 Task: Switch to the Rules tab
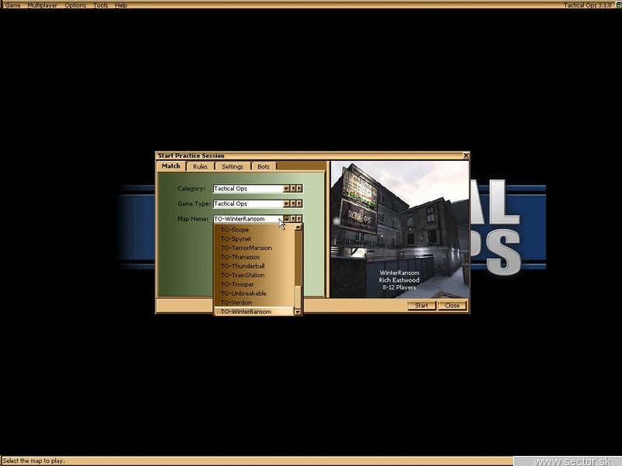click(201, 166)
